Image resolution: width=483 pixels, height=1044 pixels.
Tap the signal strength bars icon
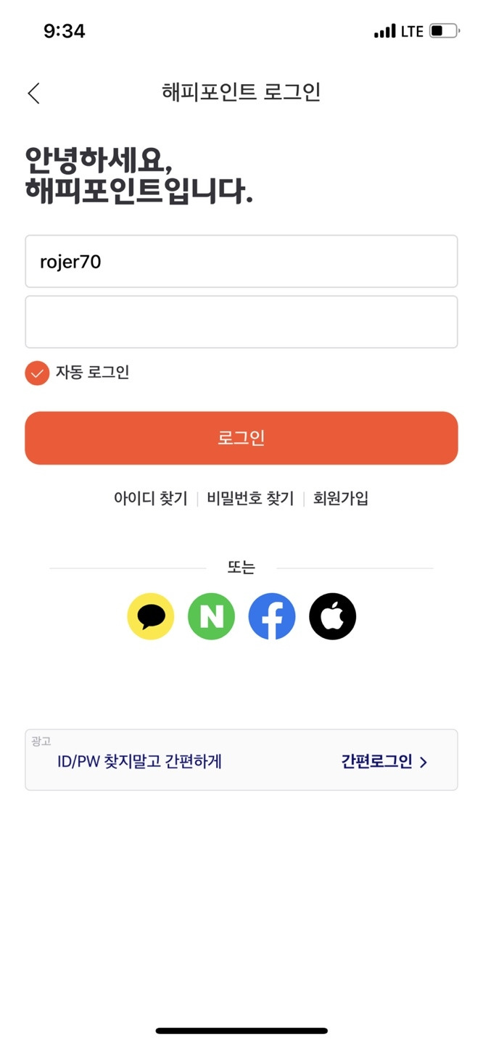(385, 31)
